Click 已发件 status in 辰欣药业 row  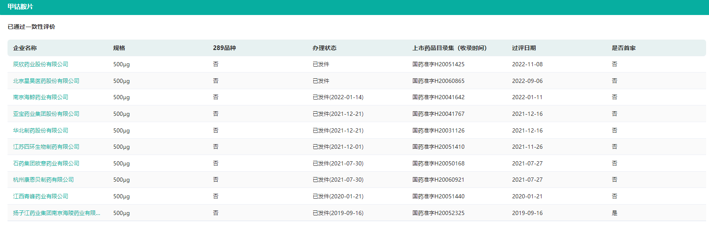[x=321, y=64]
